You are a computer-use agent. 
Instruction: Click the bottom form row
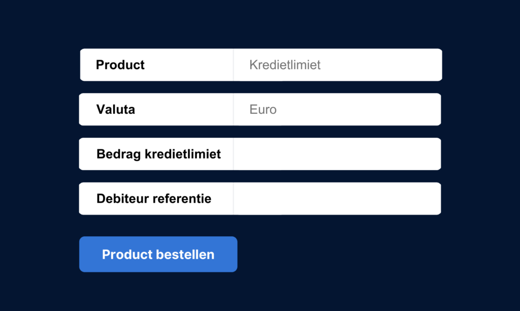pos(260,198)
